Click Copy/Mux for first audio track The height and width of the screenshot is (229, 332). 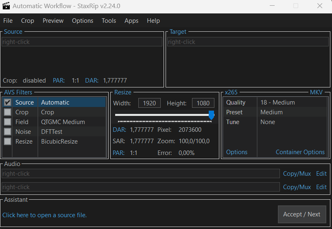(x=297, y=174)
